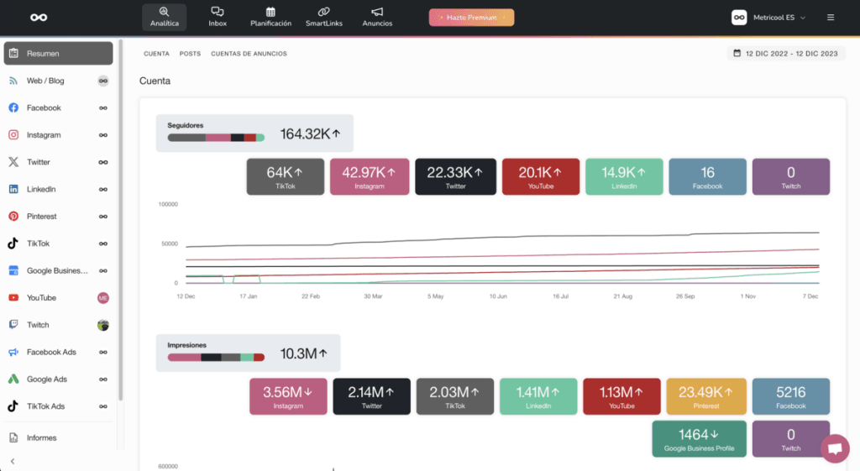Open LinkedIn in the sidebar
The height and width of the screenshot is (471, 860).
[x=58, y=189]
